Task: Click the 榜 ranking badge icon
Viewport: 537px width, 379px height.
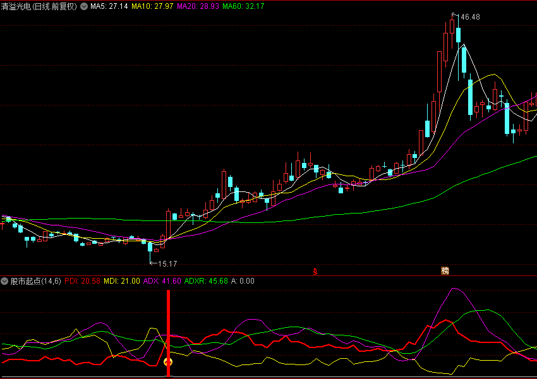Action: pos(445,271)
